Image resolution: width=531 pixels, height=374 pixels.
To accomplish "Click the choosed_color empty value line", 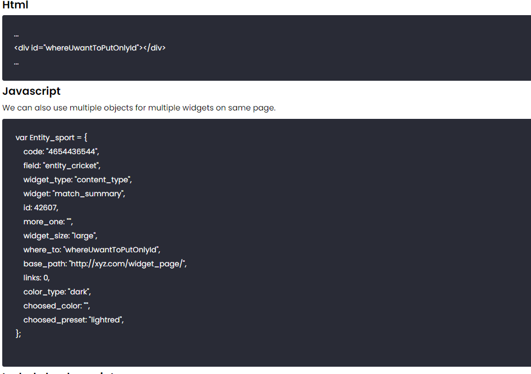I will [x=57, y=306].
